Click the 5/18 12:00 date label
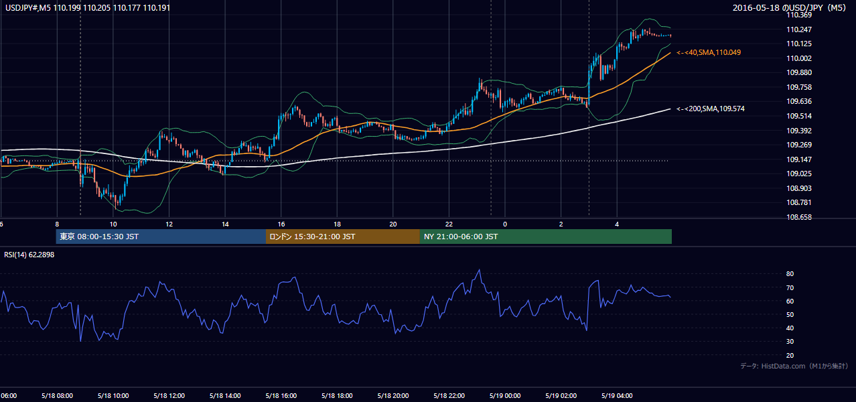This screenshot has width=856, height=402. click(169, 395)
